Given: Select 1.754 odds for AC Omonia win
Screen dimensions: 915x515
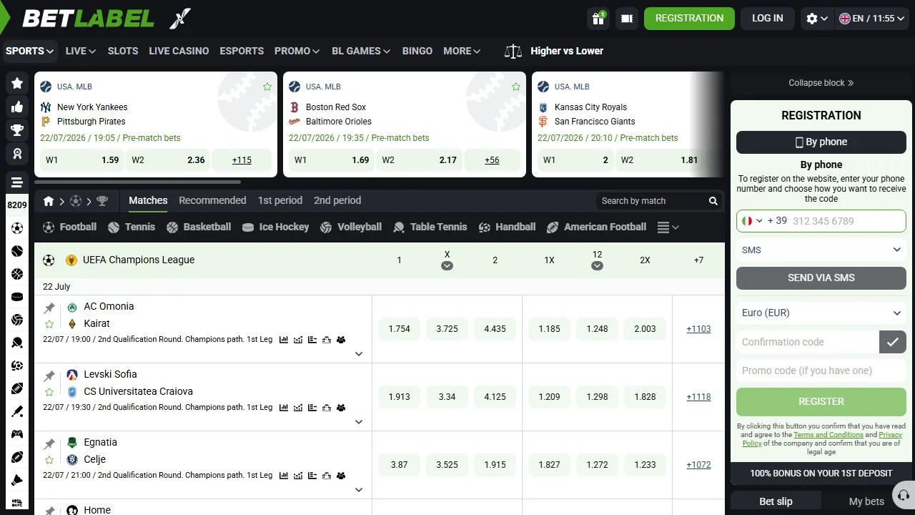Looking at the screenshot, I should pos(400,329).
